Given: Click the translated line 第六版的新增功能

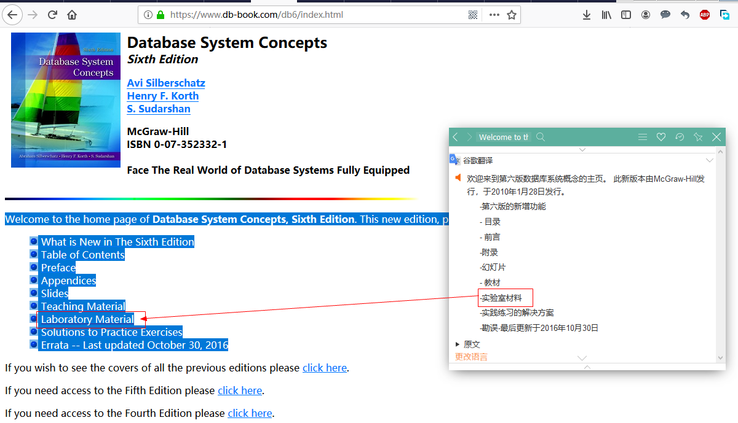Looking at the screenshot, I should pos(513,206).
